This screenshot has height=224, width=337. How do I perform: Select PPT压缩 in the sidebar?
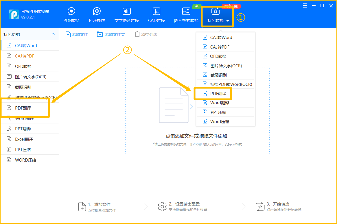pyautogui.click(x=30, y=149)
